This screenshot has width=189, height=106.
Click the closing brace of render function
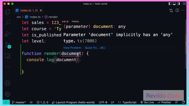[23, 72]
